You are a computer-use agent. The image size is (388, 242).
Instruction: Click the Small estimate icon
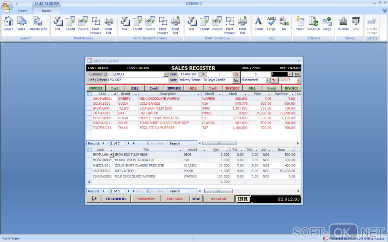coord(300,24)
